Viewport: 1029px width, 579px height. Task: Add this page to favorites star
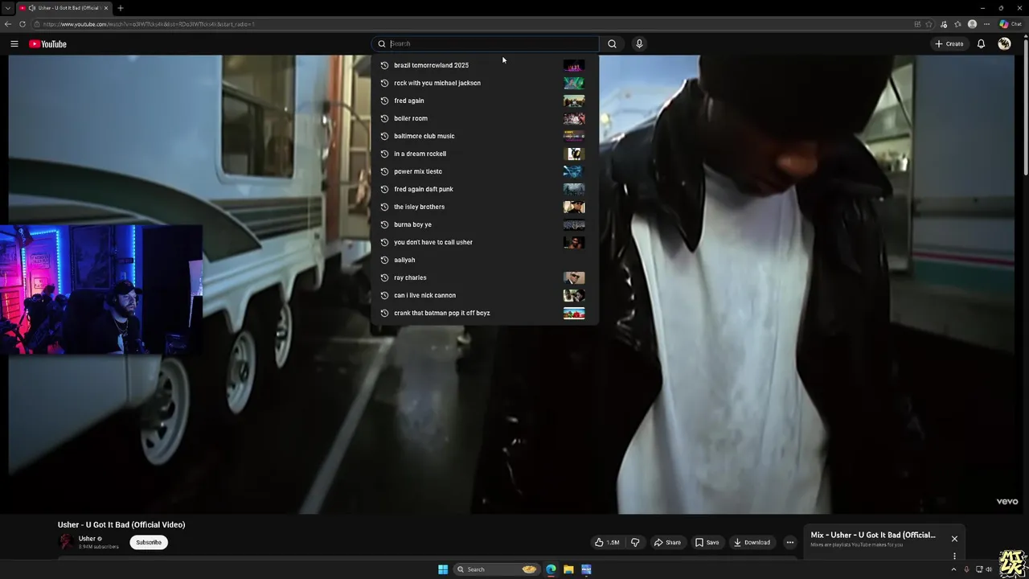coord(929,24)
